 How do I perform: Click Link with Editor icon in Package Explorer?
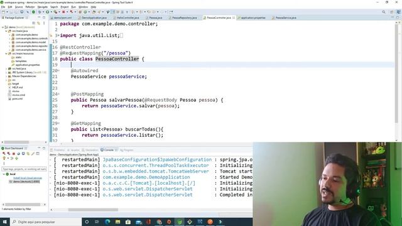(38, 23)
